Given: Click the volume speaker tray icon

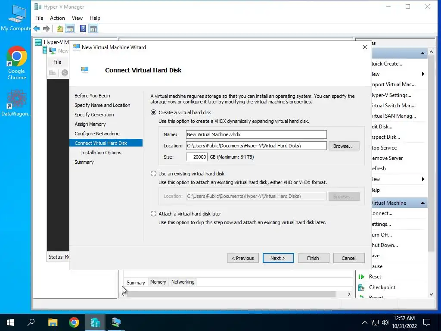Looking at the screenshot, I should point(385,322).
